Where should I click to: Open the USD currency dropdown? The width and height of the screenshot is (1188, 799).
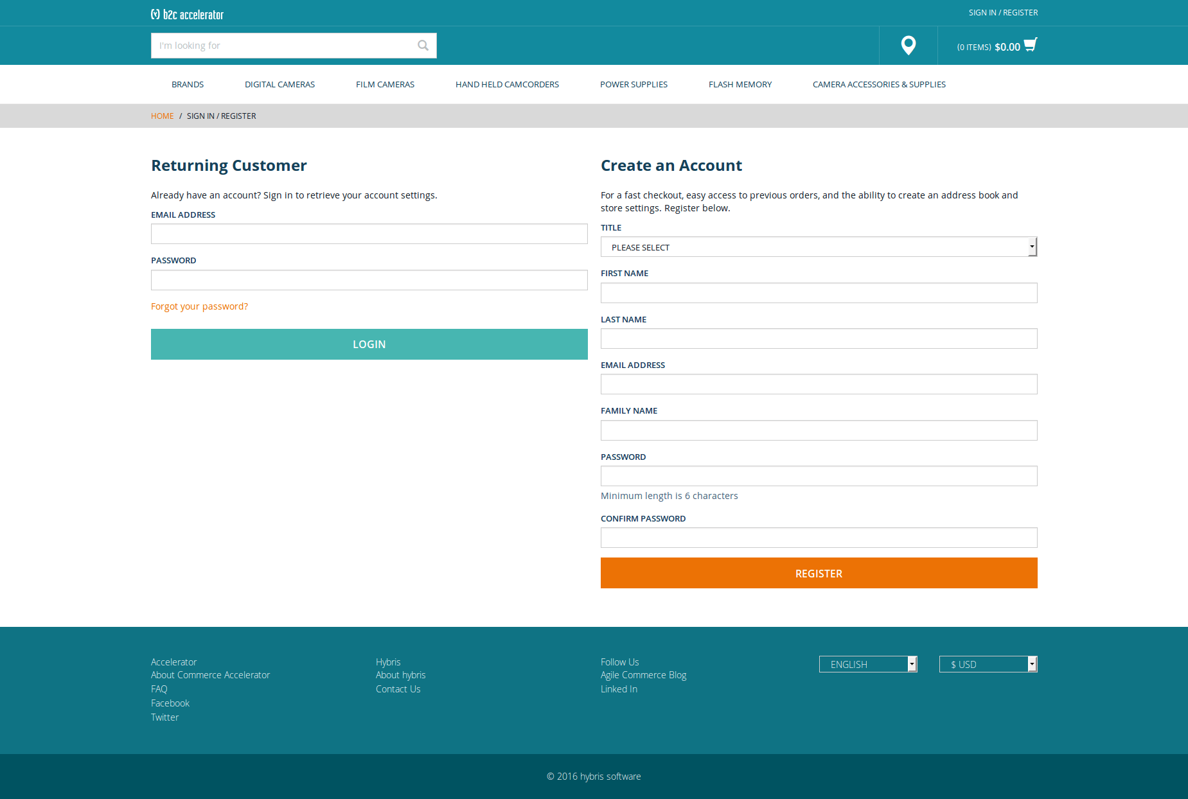click(988, 664)
